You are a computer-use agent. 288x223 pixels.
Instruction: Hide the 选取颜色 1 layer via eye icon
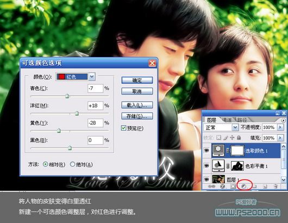206,151
